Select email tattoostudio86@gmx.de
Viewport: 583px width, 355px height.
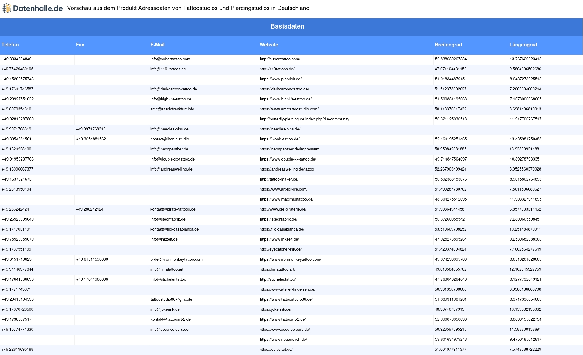(171, 299)
